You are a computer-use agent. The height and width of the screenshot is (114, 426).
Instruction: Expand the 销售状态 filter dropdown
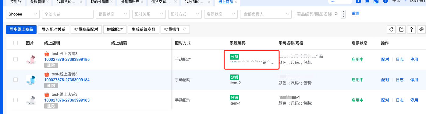pyautogui.click(x=113, y=14)
